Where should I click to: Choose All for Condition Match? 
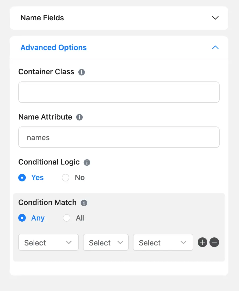tap(66, 218)
